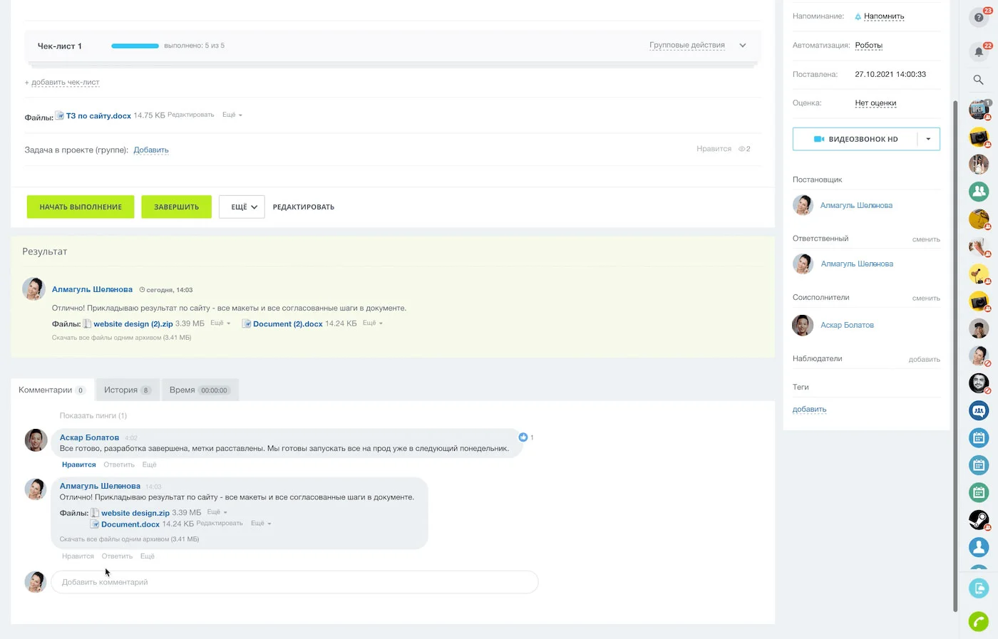
Task: Expand the Чек-лист 1 chevron
Action: pos(743,46)
